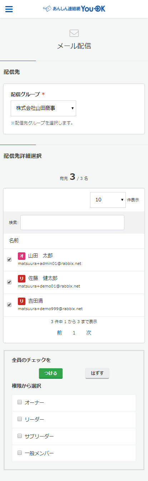This screenshot has width=148, height=481.
Task: Open the 配信グループ dropdown showing 株式会社山田商事
Action: point(43,108)
